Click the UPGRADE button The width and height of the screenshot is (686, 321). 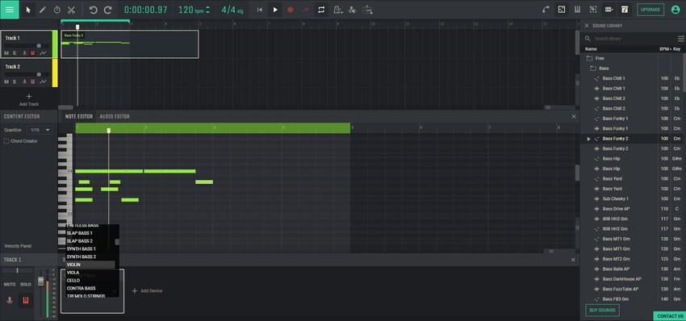[x=650, y=10]
